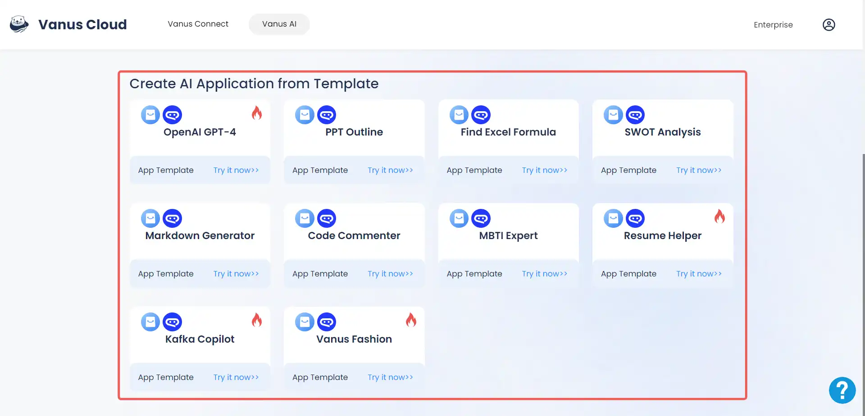Click App Template label under MBTI Expert

pos(474,274)
